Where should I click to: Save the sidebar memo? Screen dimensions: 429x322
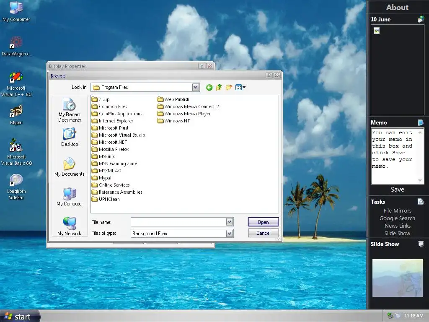click(397, 190)
